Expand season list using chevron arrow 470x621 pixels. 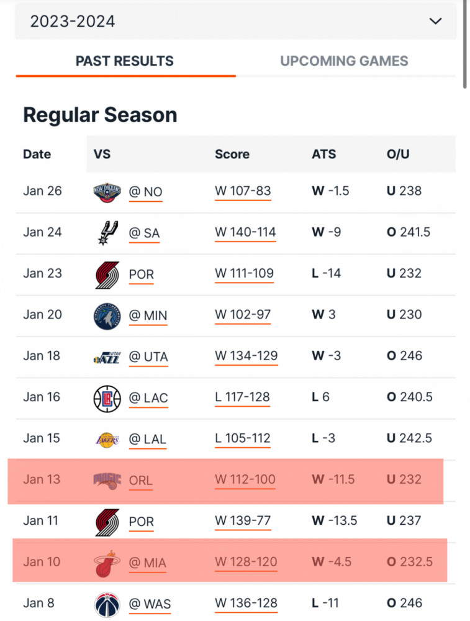pyautogui.click(x=435, y=21)
